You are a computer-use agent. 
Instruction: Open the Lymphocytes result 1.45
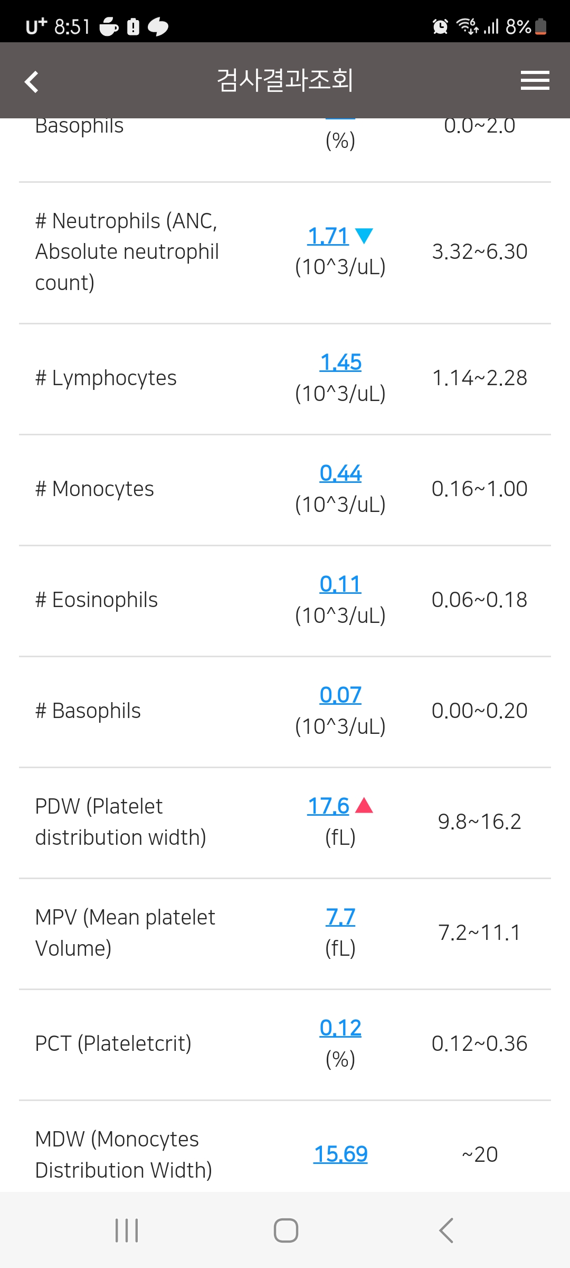tap(340, 362)
